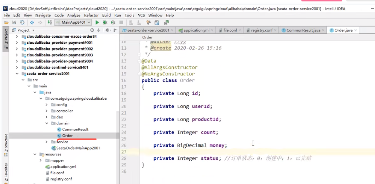Open the VCS menu
The width and height of the screenshot is (375, 184).
[x=142, y=15]
